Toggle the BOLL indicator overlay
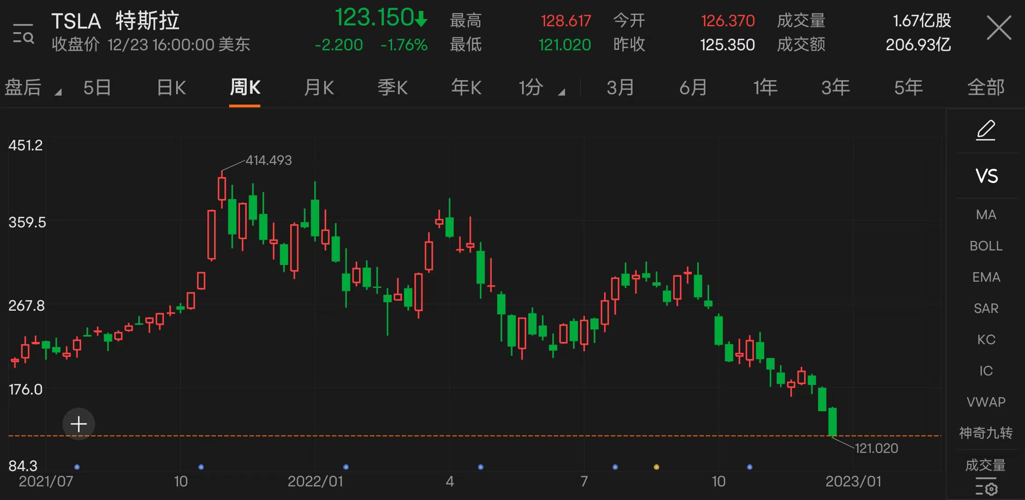The width and height of the screenshot is (1025, 500). click(x=986, y=246)
